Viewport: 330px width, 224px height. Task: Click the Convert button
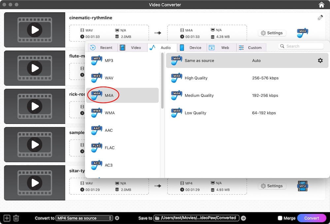pos(312,218)
